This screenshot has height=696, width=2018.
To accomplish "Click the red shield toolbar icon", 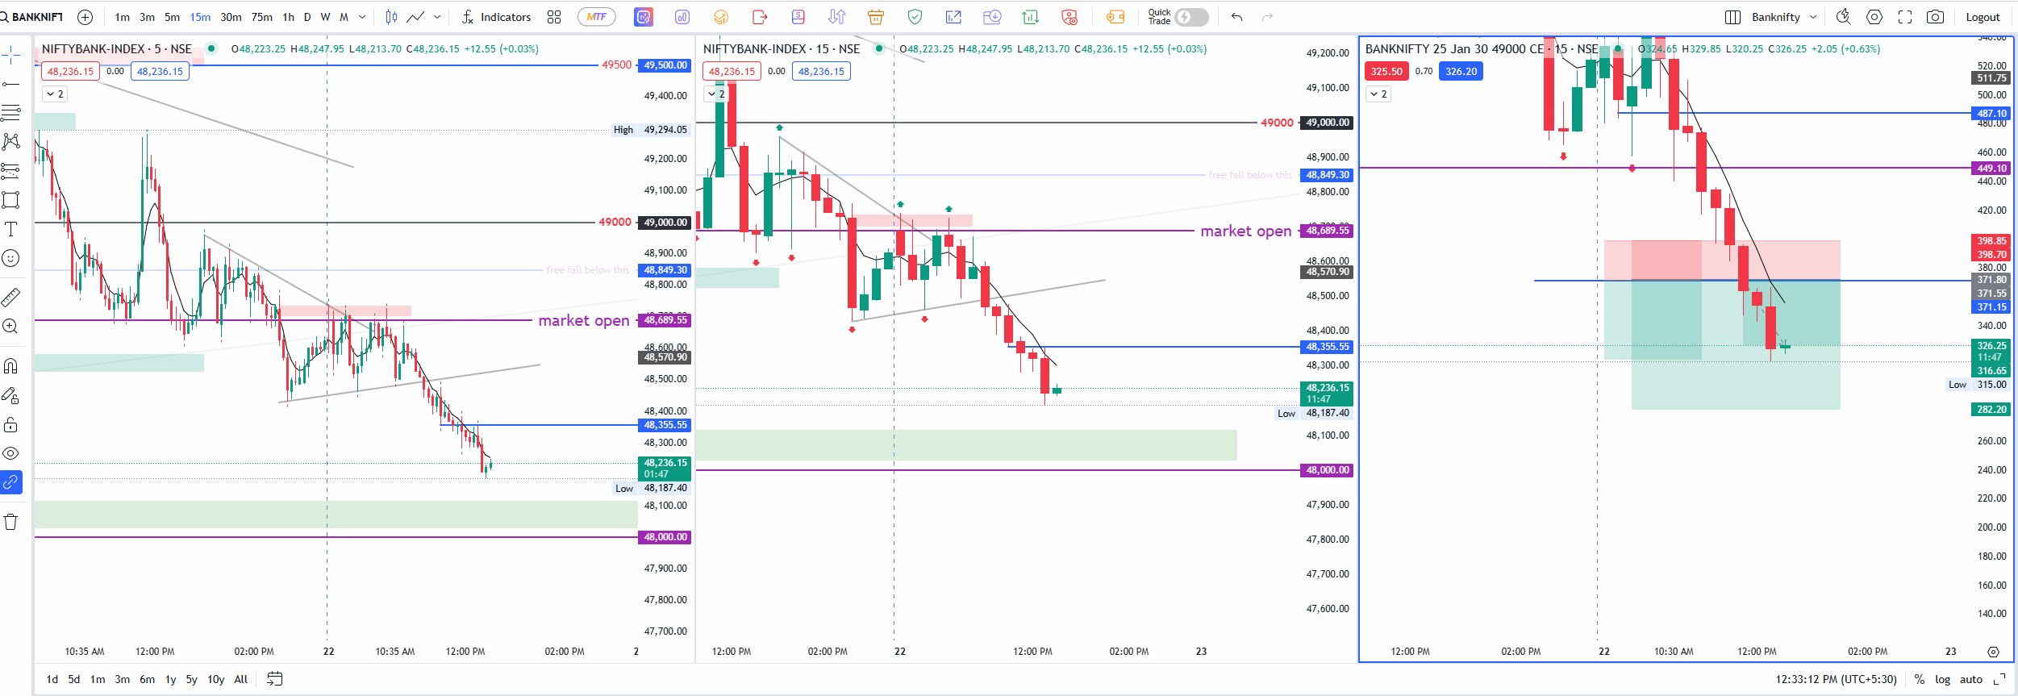I will [1069, 17].
